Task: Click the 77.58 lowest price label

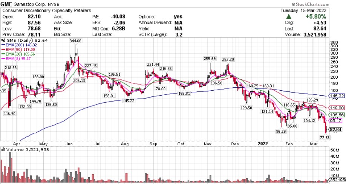Action: tap(325, 138)
